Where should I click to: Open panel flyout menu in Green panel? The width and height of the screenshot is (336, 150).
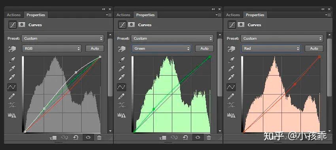218,15
